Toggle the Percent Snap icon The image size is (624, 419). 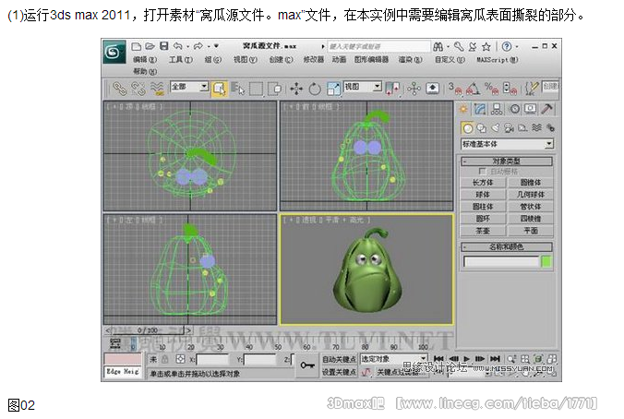tap(491, 89)
